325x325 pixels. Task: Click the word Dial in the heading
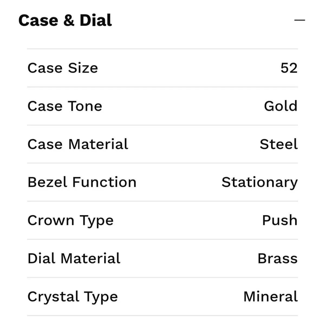(96, 20)
